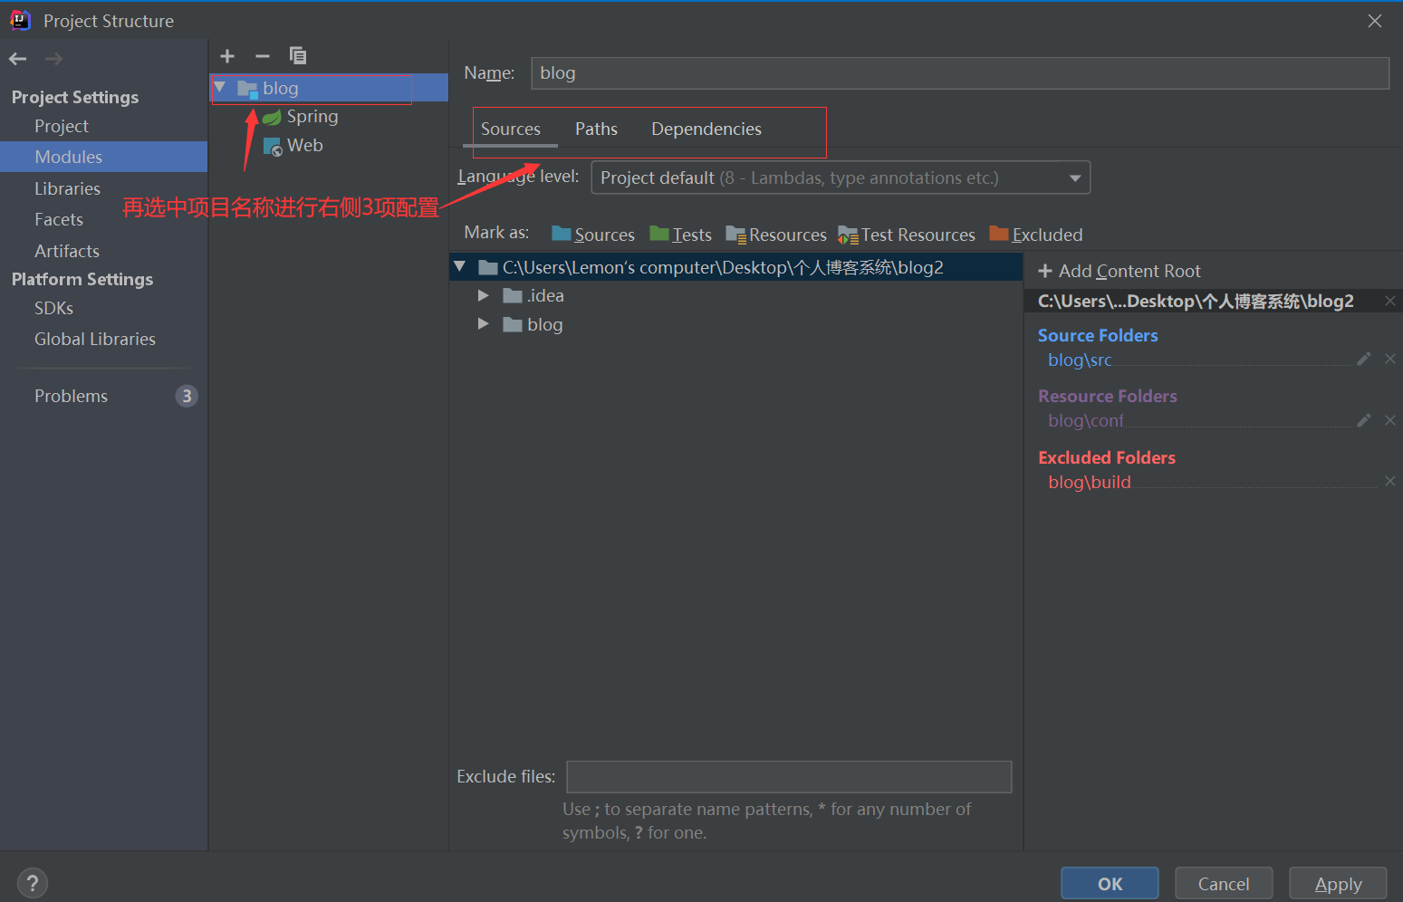The image size is (1403, 902).
Task: Select the Spring facet under blog
Action: tap(312, 116)
